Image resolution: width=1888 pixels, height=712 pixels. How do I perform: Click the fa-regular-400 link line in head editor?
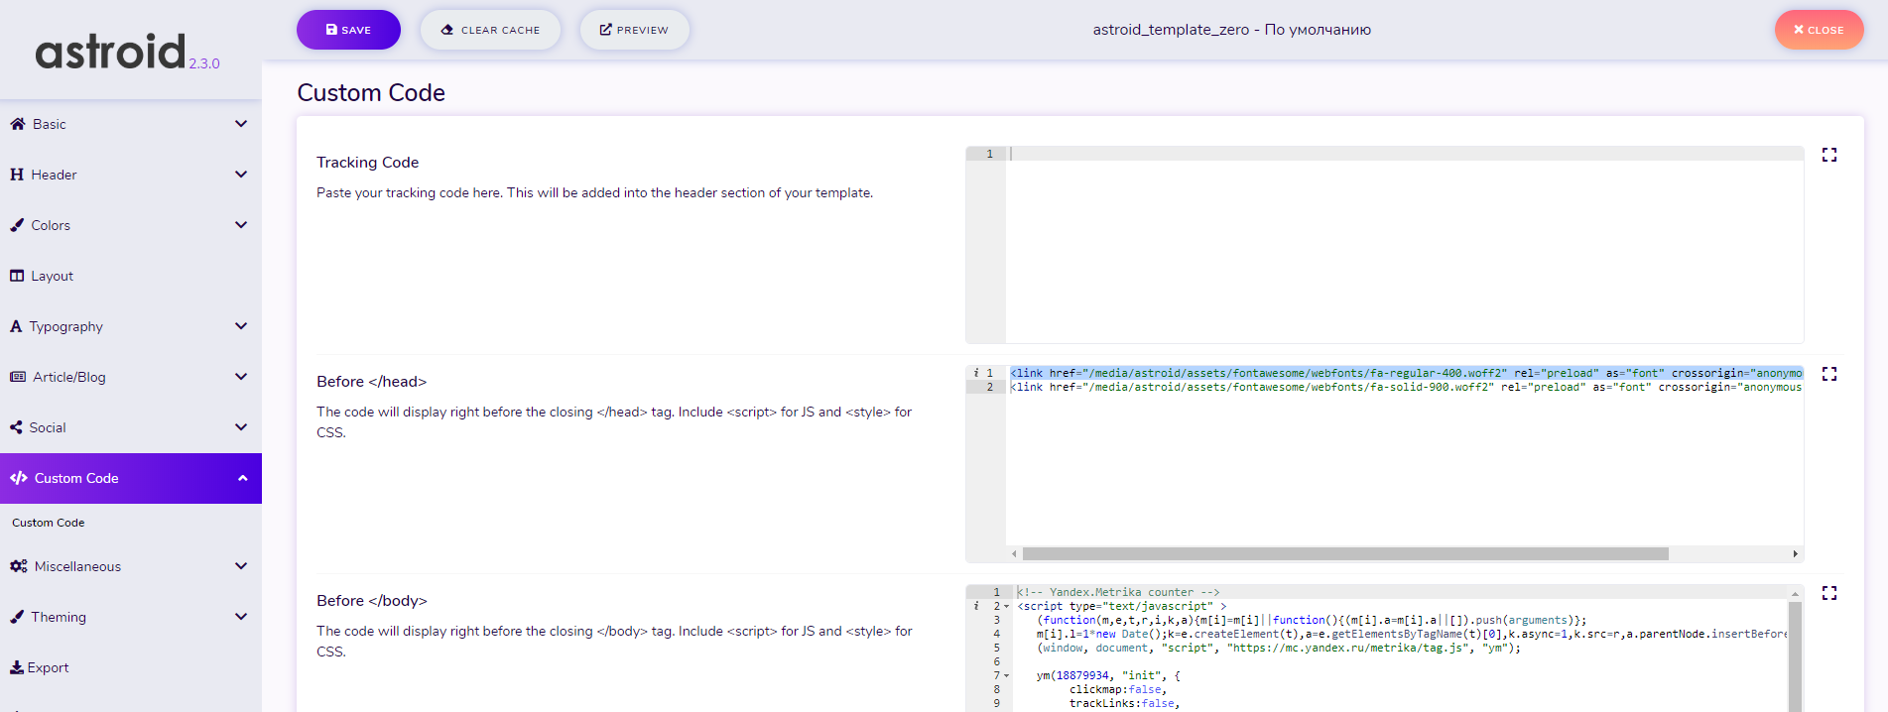[1406, 373]
